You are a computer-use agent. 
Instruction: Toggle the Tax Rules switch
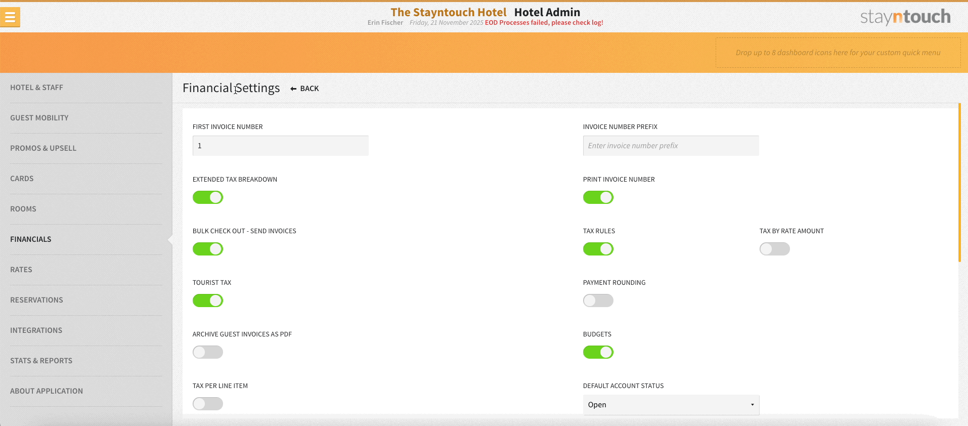pyautogui.click(x=598, y=249)
